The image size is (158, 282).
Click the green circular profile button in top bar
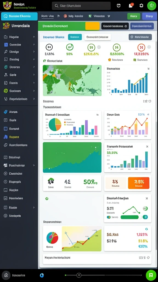click(151, 6)
